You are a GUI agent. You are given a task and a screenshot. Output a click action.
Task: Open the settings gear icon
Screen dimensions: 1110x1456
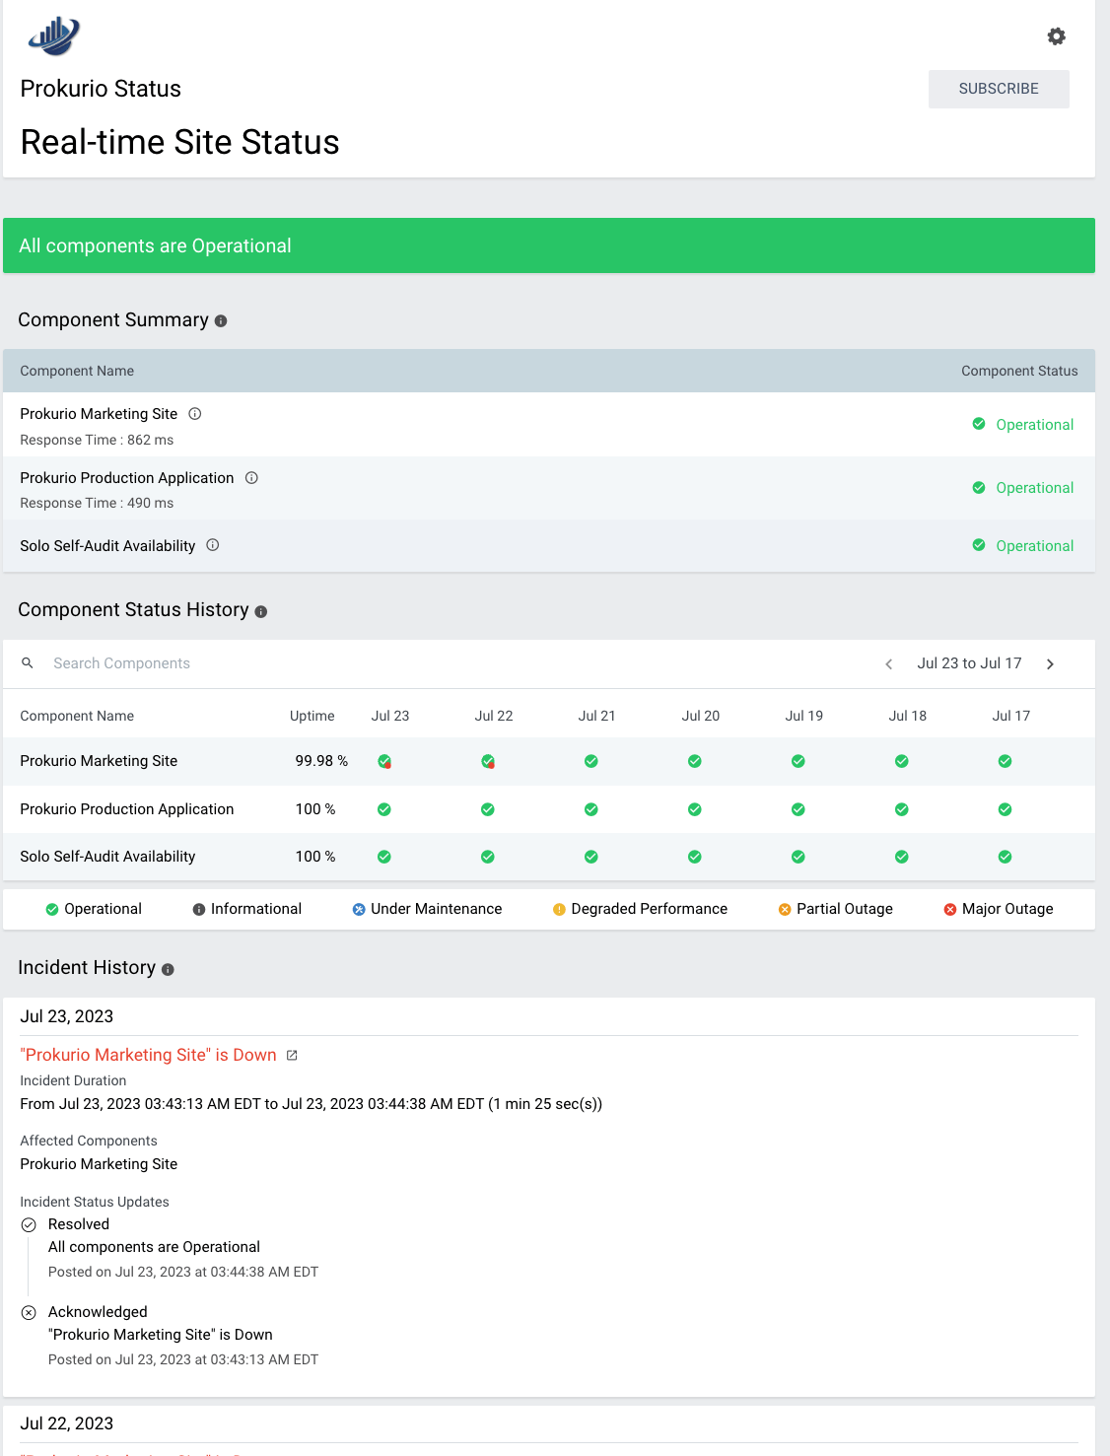point(1056,36)
